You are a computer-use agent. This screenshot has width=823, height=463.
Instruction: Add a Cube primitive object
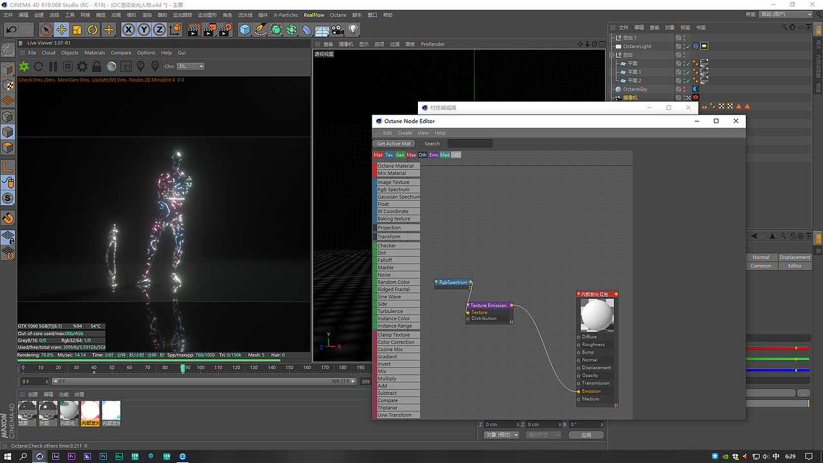pyautogui.click(x=245, y=30)
